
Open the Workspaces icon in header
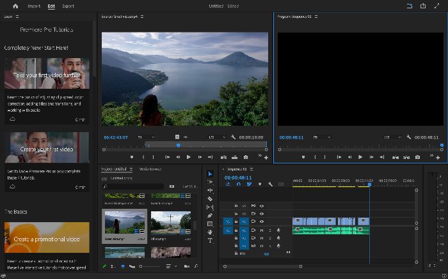click(x=410, y=6)
